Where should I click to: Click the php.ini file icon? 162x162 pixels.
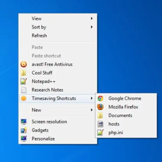[x=100, y=133]
